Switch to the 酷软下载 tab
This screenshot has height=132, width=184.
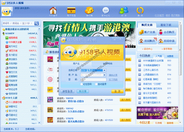coord(166,25)
